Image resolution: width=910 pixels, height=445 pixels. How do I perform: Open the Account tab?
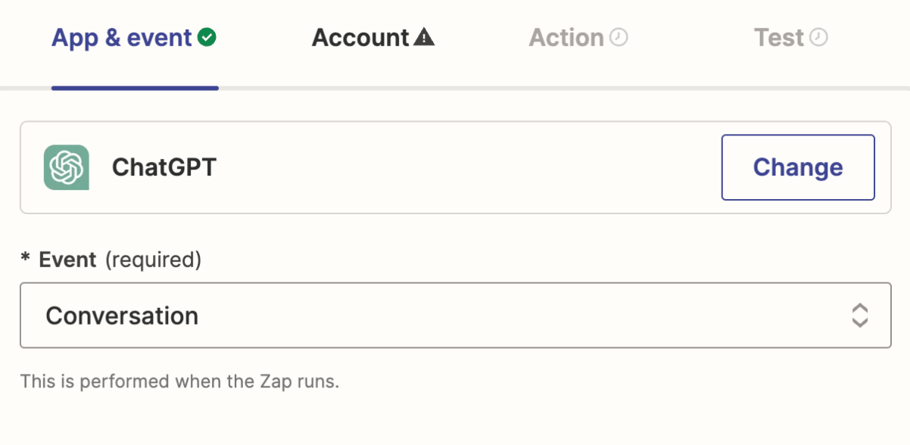click(x=360, y=38)
